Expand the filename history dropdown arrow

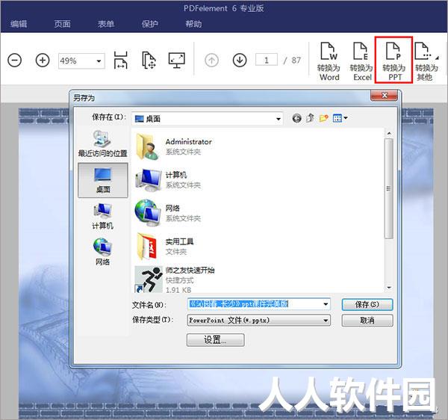326,304
